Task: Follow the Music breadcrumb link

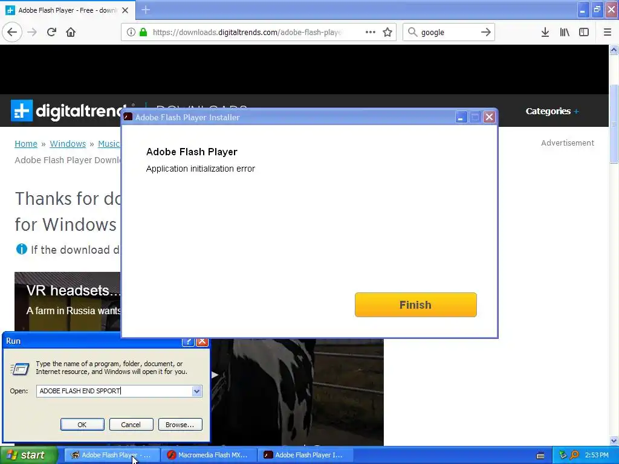Action: click(109, 144)
